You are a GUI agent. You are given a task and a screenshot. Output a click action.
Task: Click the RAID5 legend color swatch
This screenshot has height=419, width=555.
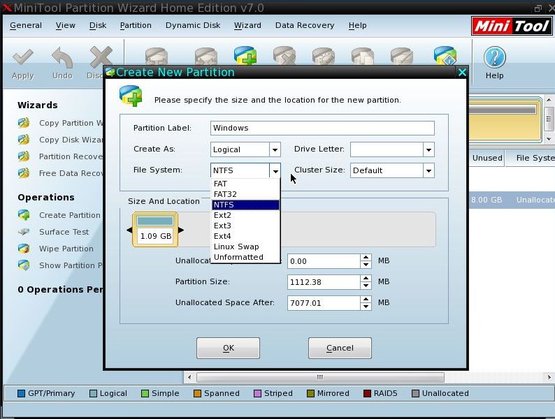pyautogui.click(x=367, y=394)
